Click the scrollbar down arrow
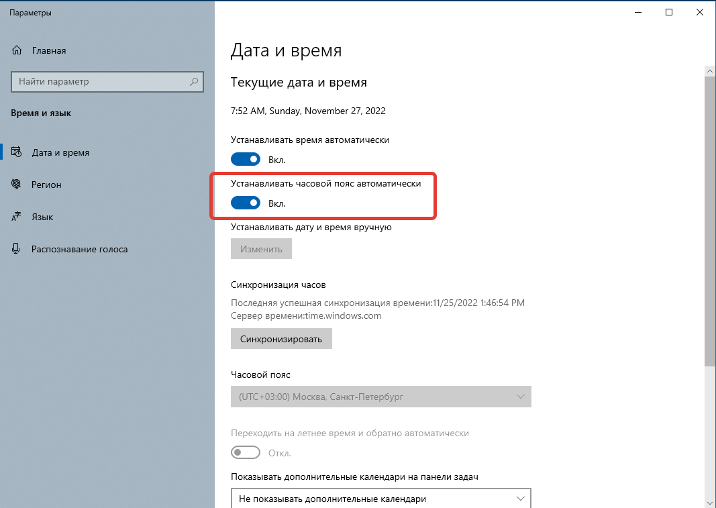Viewport: 716px width, 508px height. click(710, 503)
